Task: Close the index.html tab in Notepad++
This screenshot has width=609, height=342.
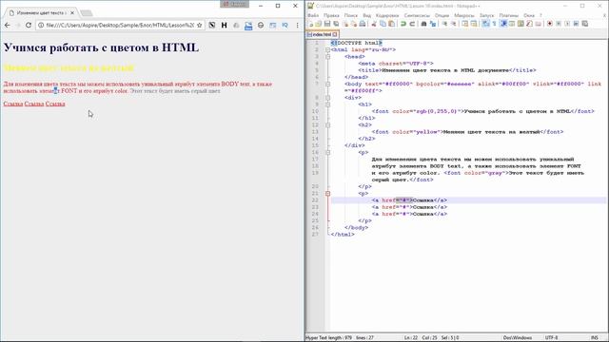Action: [x=335, y=34]
